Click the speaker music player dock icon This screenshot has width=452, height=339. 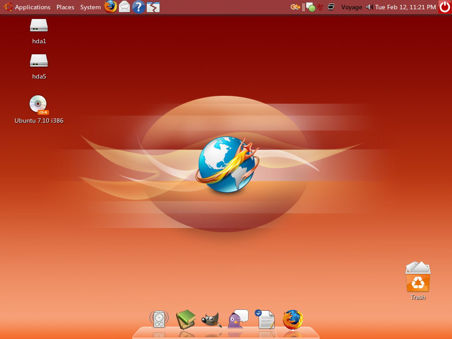[159, 319]
